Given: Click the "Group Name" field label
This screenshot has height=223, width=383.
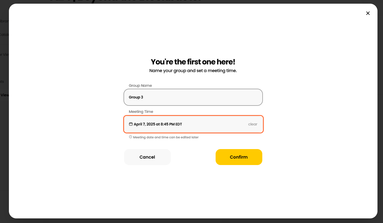Looking at the screenshot, I should click(140, 86).
